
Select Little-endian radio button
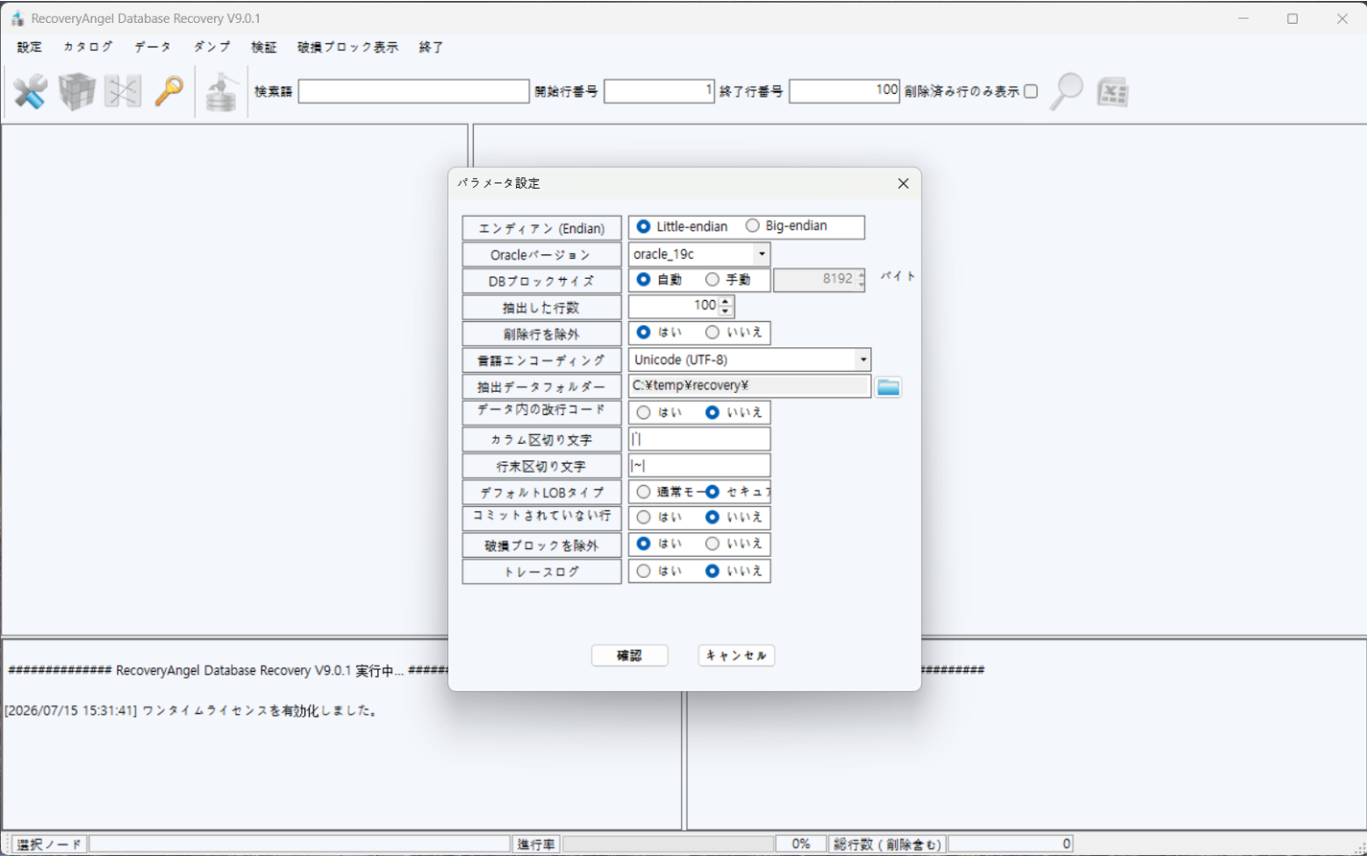644,226
